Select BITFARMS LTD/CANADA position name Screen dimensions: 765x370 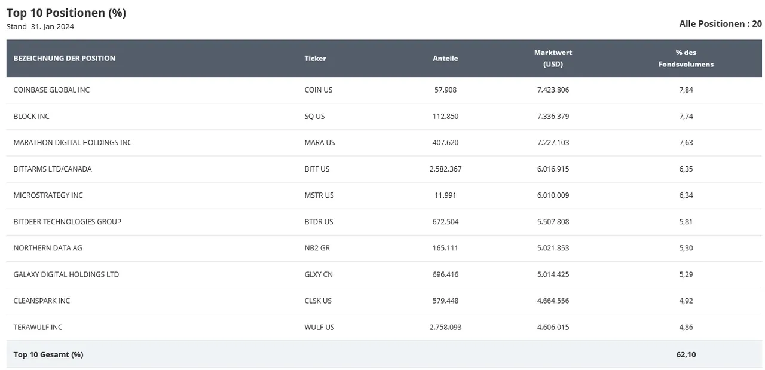(53, 169)
